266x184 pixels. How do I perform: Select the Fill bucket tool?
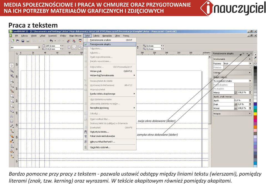12,151
